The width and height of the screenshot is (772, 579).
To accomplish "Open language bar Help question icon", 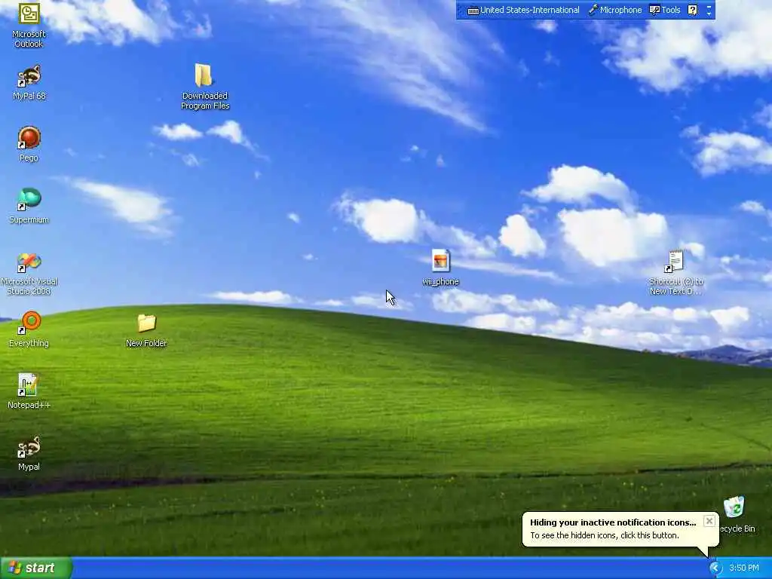I will point(692,10).
